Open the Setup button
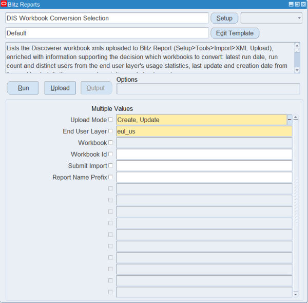Screen dimensions: 308x303 (x=224, y=18)
